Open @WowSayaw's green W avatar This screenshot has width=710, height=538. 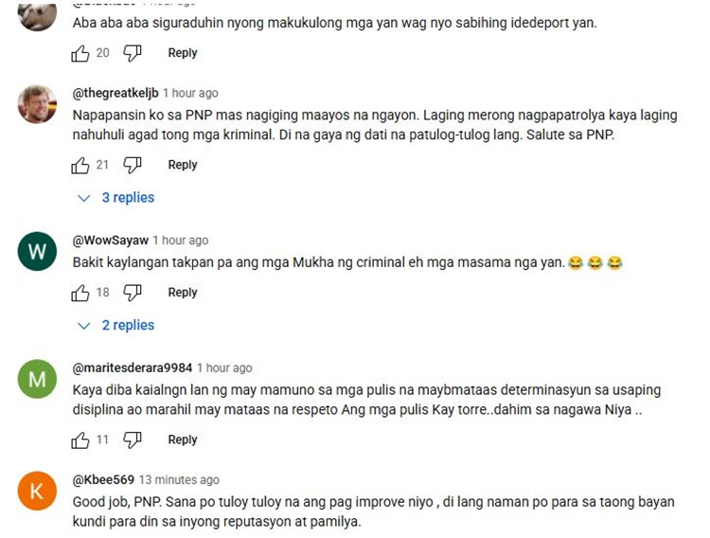point(37,251)
